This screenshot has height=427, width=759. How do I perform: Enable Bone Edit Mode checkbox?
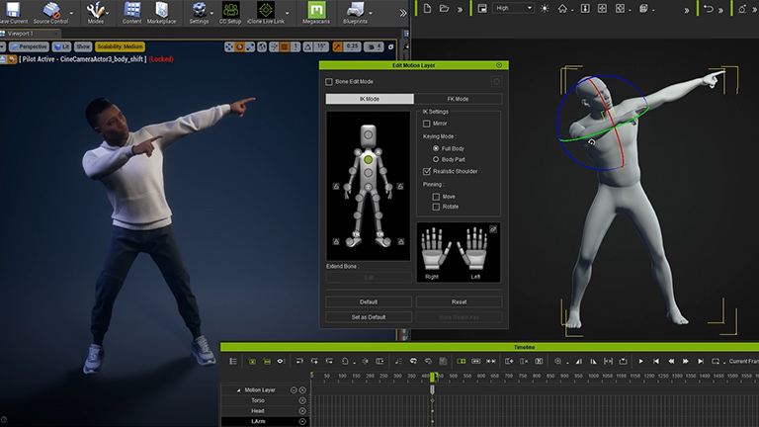pyautogui.click(x=329, y=82)
